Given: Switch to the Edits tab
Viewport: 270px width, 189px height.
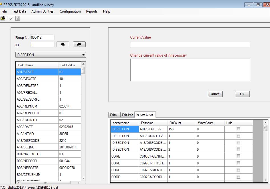Looking at the screenshot, I should coord(114,115).
